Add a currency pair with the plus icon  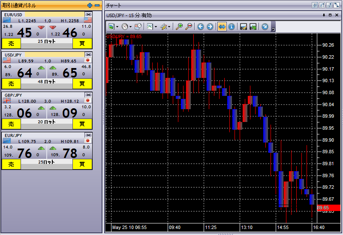point(90,5)
